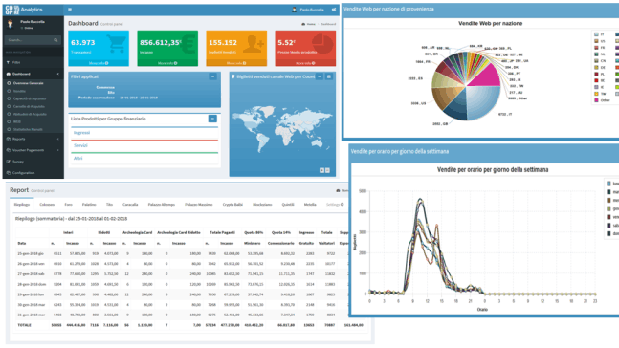619x348 pixels.
Task: Click the Survey sidebar edit icon
Action: 9,162
